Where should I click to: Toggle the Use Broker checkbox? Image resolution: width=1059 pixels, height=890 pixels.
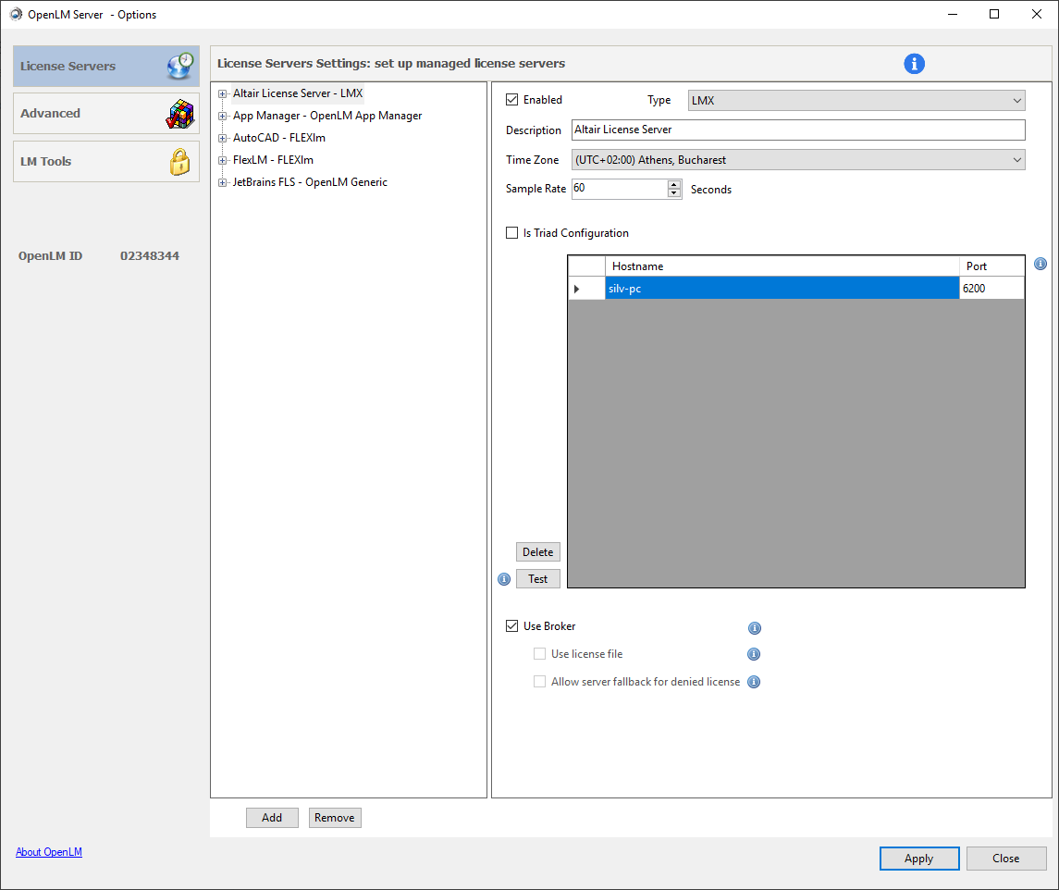[512, 626]
